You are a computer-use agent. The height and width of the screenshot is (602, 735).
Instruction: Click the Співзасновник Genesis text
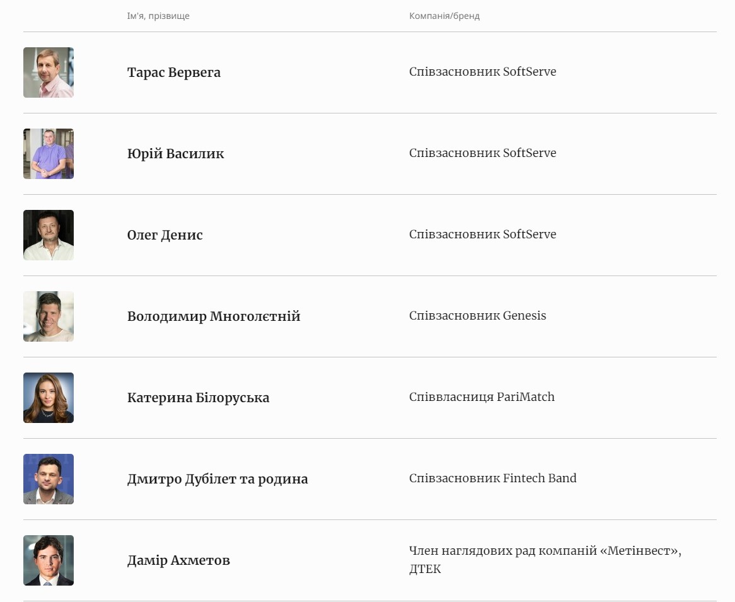478,316
